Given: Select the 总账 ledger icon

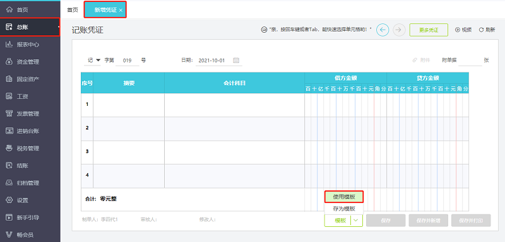Looking at the screenshot, I should [9, 27].
